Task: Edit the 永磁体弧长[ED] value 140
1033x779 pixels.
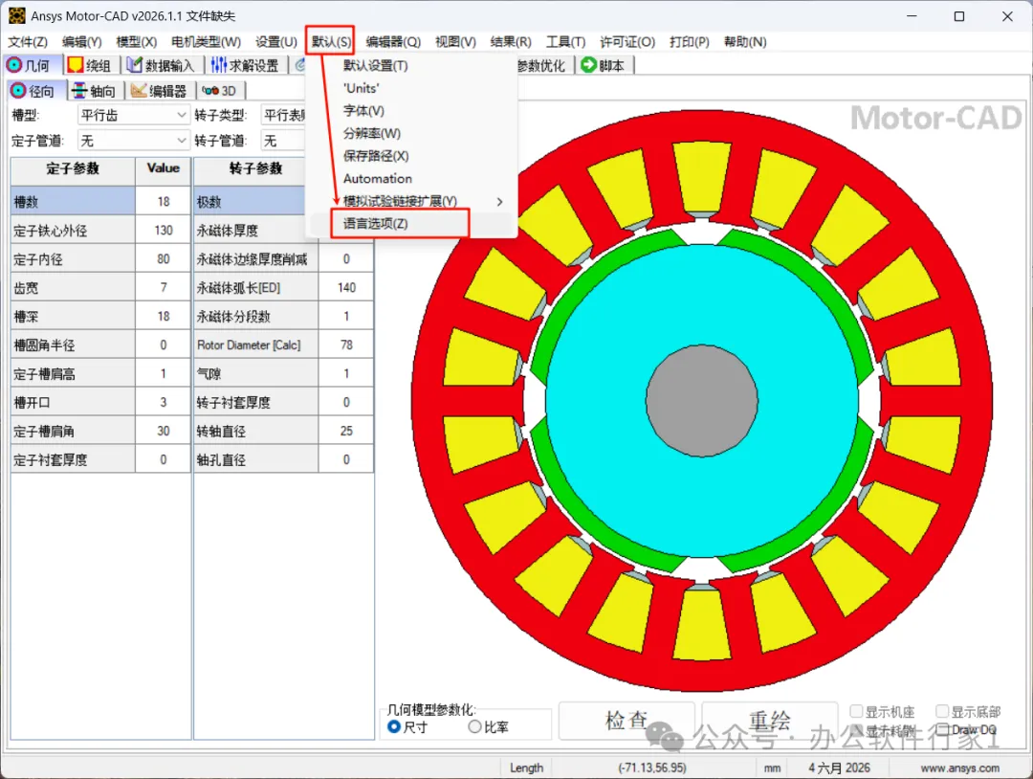Action: [x=346, y=287]
